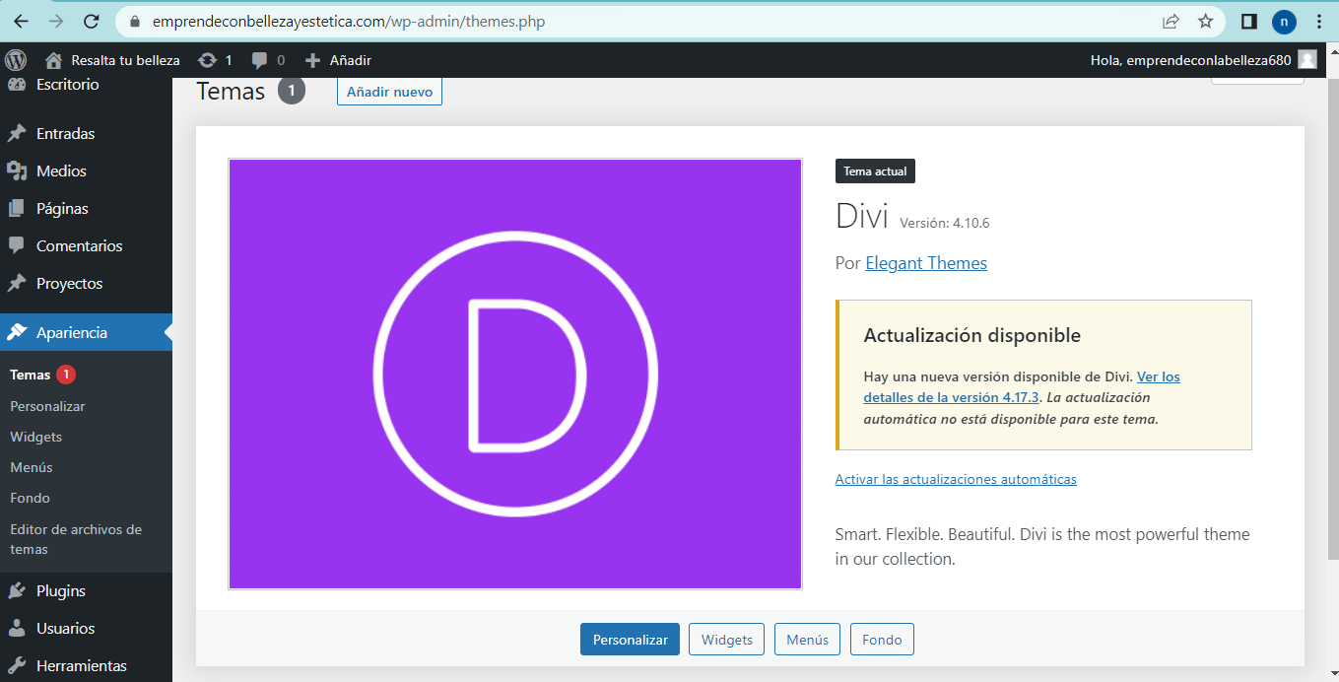Image resolution: width=1339 pixels, height=682 pixels.
Task: Open Comentarios in the sidebar
Action: 86,245
